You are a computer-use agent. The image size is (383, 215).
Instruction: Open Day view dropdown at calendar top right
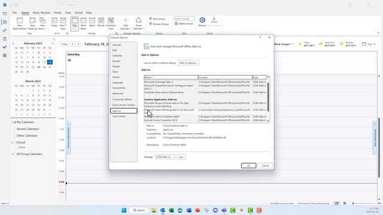pos(369,44)
